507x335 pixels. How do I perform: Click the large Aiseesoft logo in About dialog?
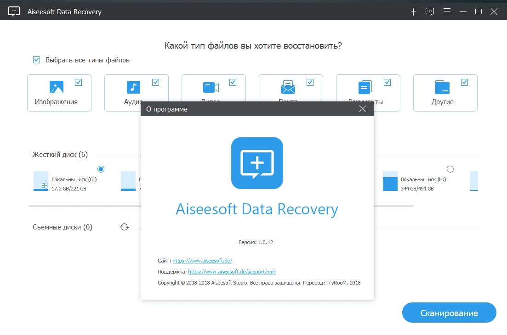(257, 163)
